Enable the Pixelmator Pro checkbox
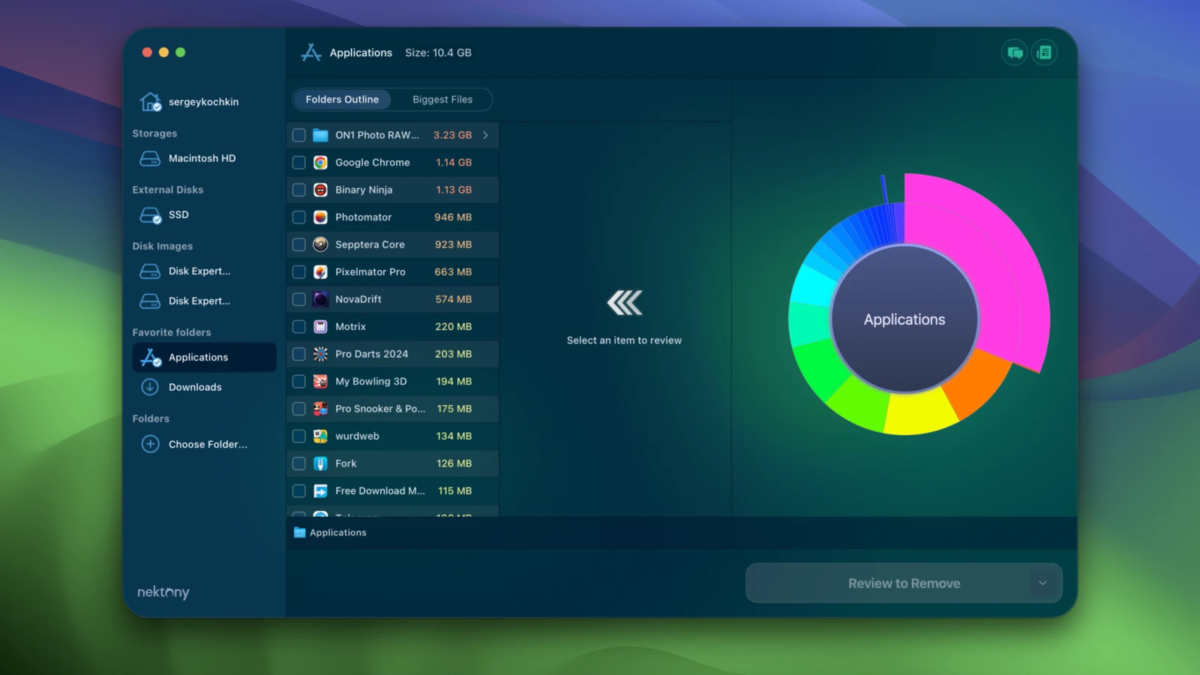Image resolution: width=1200 pixels, height=675 pixels. (299, 272)
